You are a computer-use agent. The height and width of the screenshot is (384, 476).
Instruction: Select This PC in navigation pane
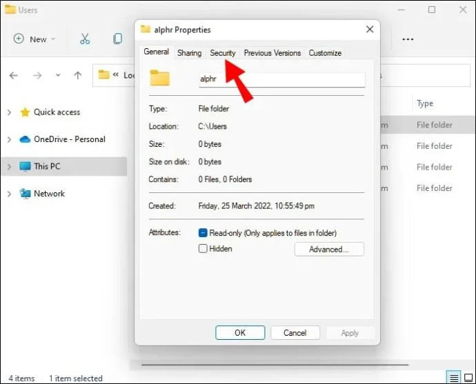point(47,166)
